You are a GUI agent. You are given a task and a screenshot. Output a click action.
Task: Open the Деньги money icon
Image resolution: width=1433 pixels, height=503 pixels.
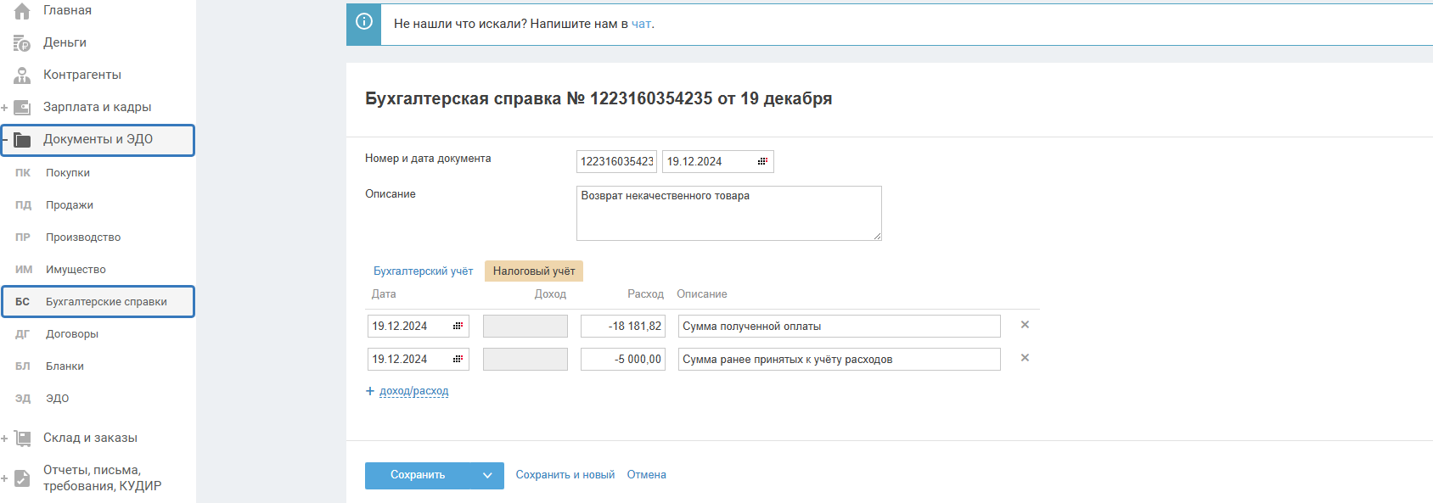tap(22, 42)
